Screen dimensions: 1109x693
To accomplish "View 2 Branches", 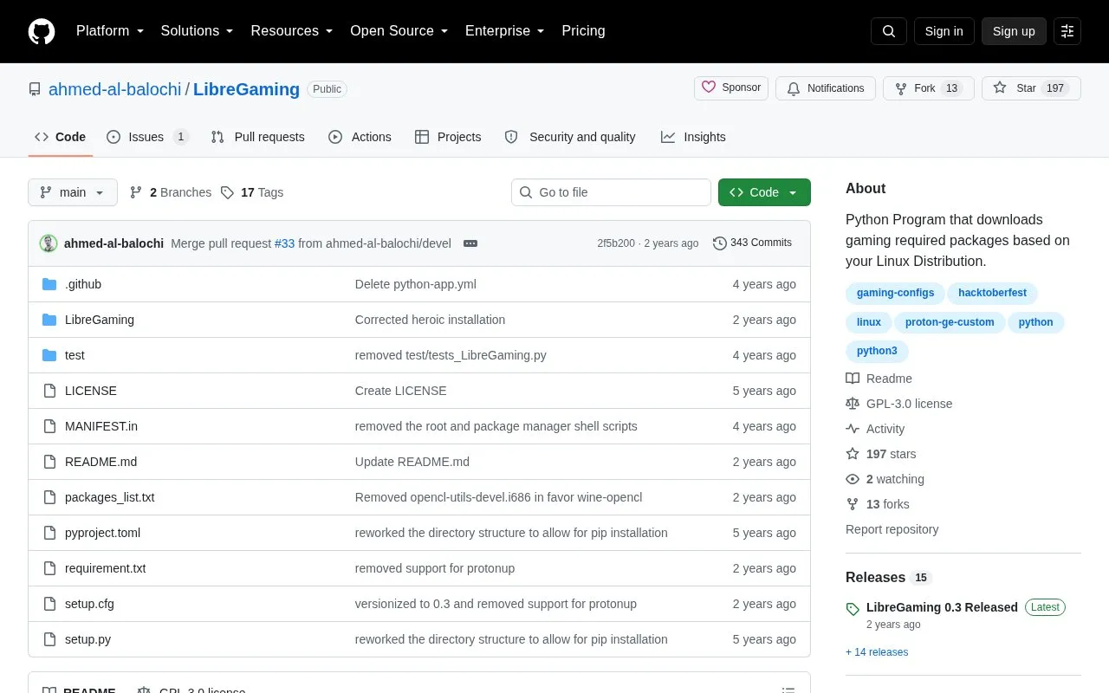I will pyautogui.click(x=171, y=192).
